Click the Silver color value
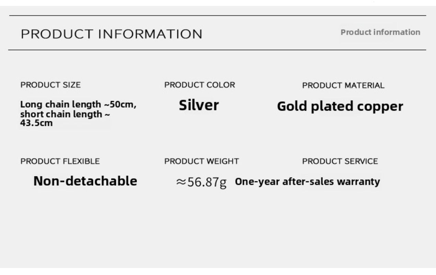The width and height of the screenshot is (436, 275). click(199, 105)
